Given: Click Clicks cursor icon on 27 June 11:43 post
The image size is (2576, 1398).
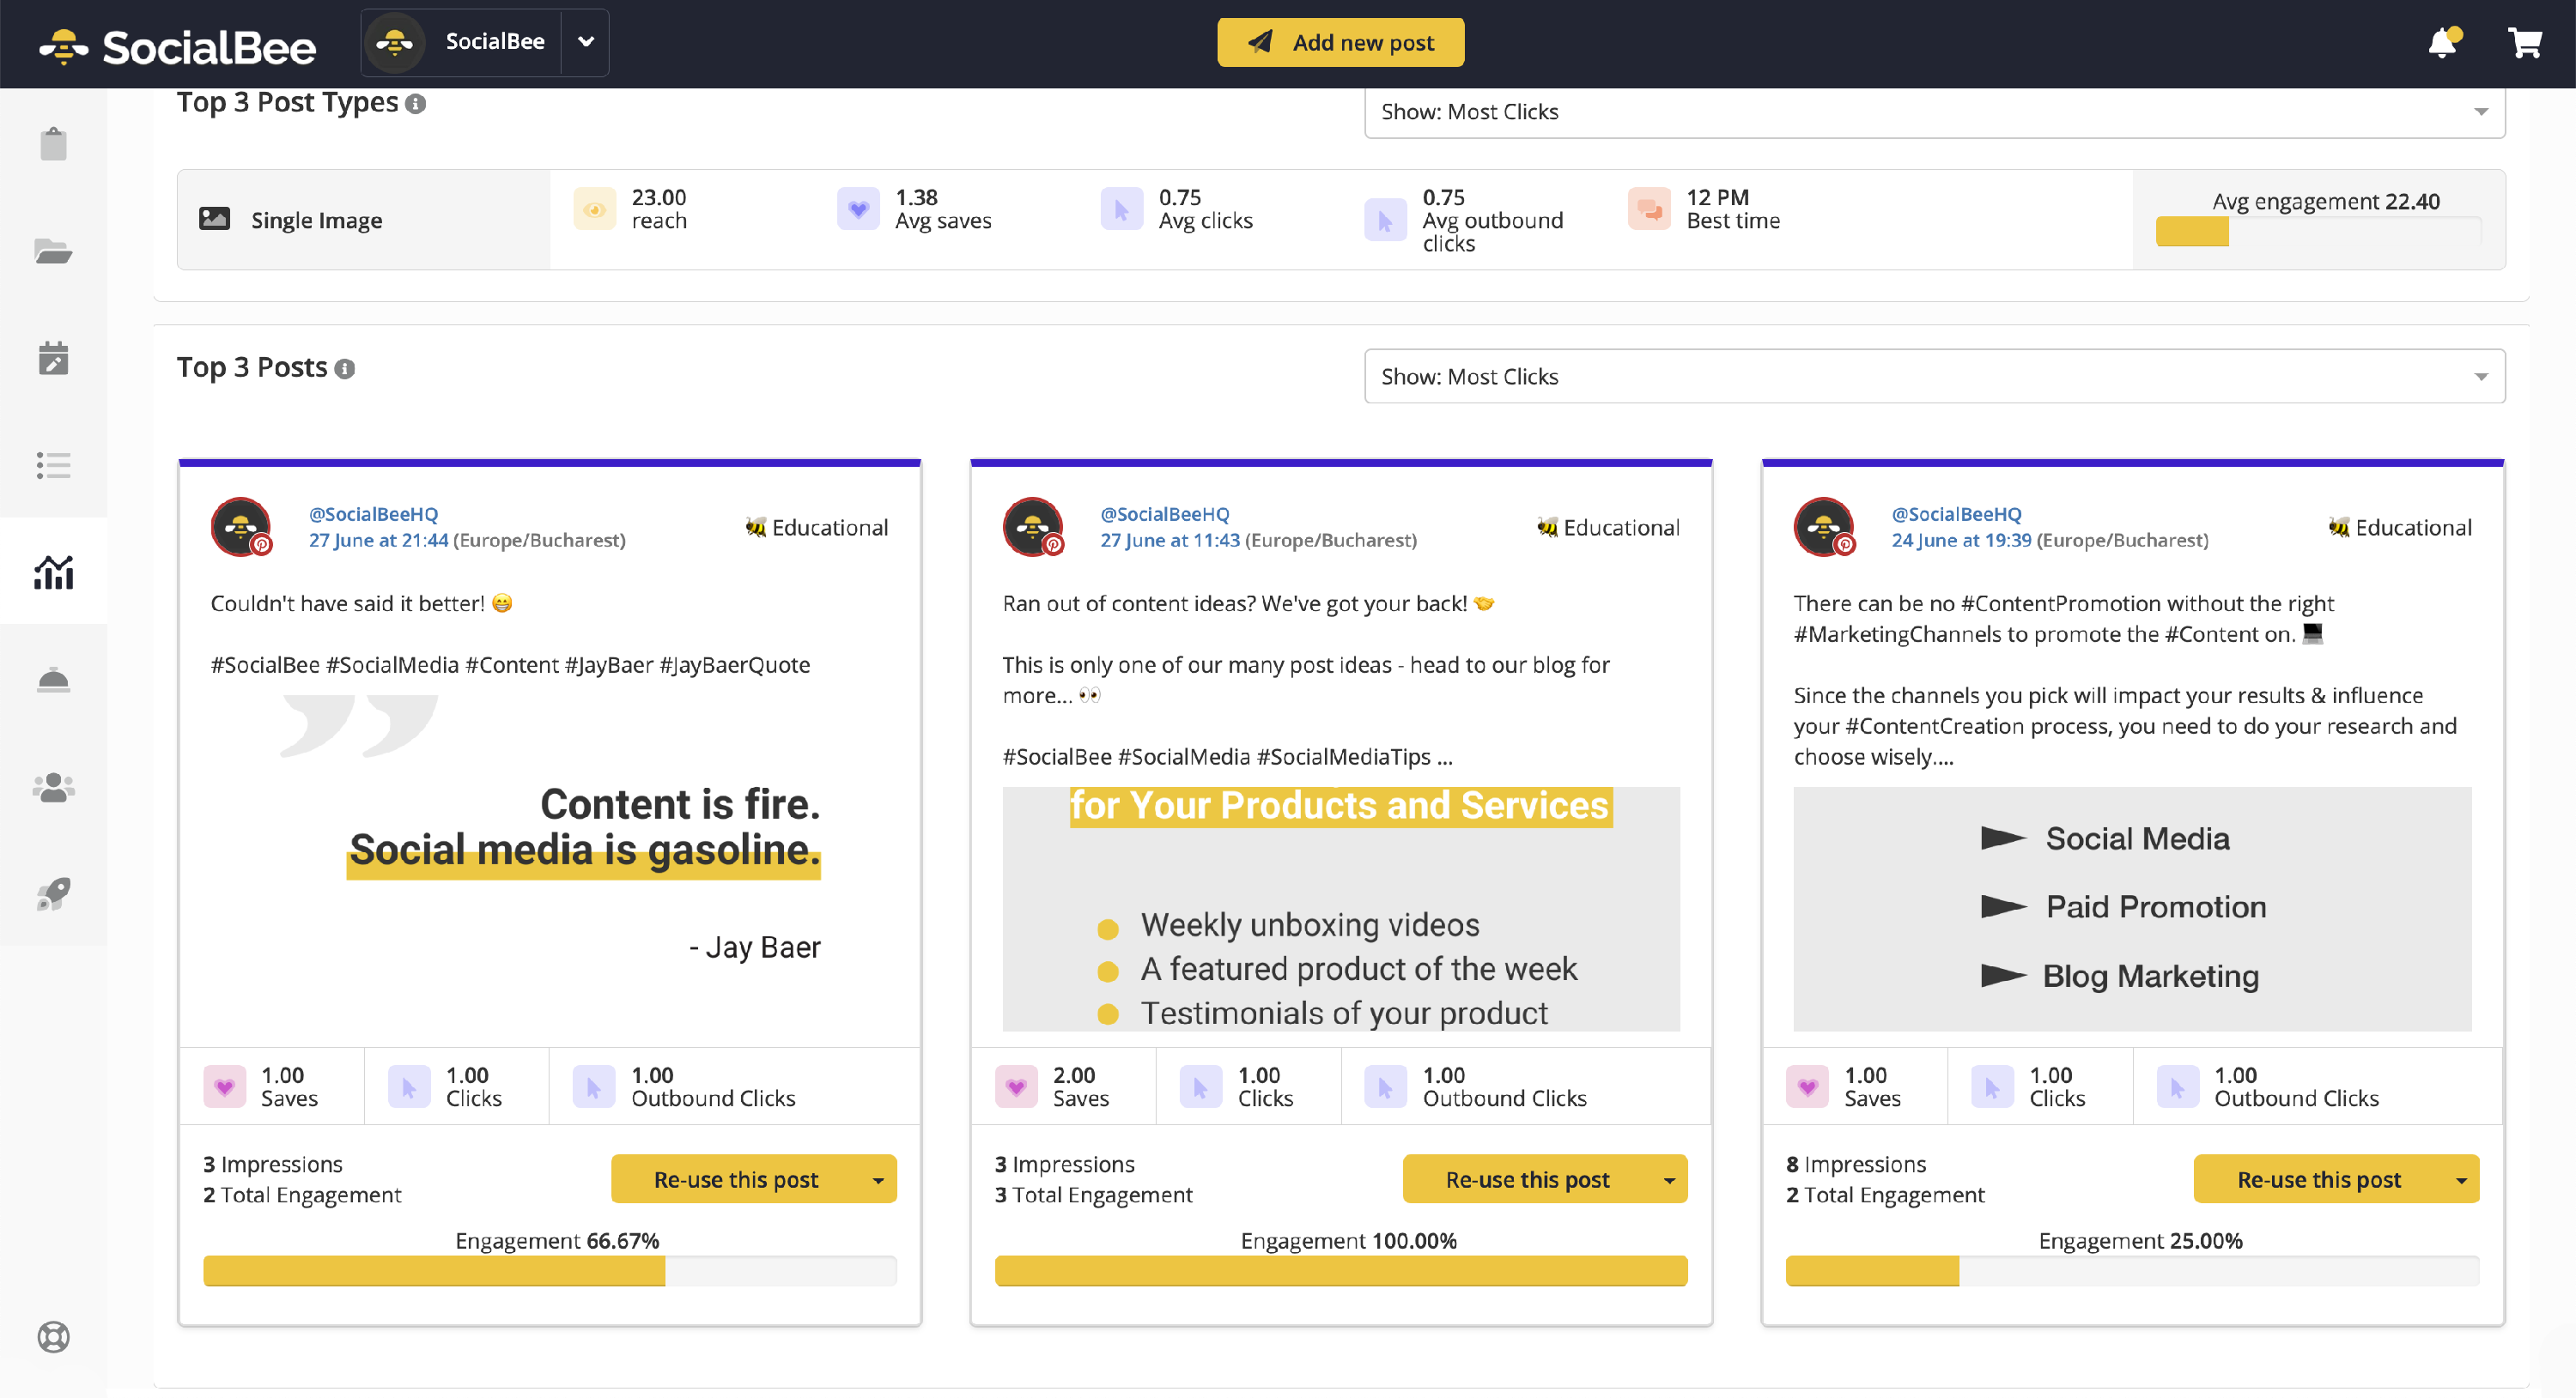Looking at the screenshot, I should tap(1200, 1086).
